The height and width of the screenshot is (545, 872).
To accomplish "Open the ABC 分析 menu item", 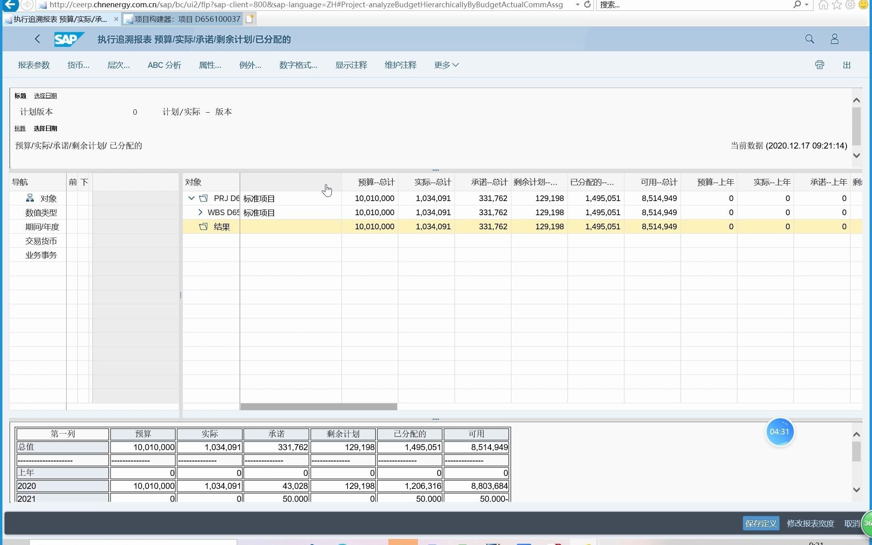I will click(164, 65).
